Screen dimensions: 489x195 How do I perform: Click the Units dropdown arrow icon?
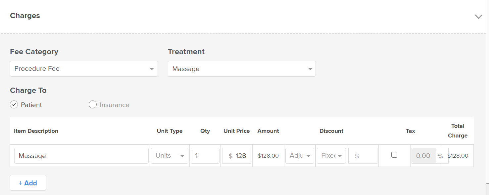[182, 156]
